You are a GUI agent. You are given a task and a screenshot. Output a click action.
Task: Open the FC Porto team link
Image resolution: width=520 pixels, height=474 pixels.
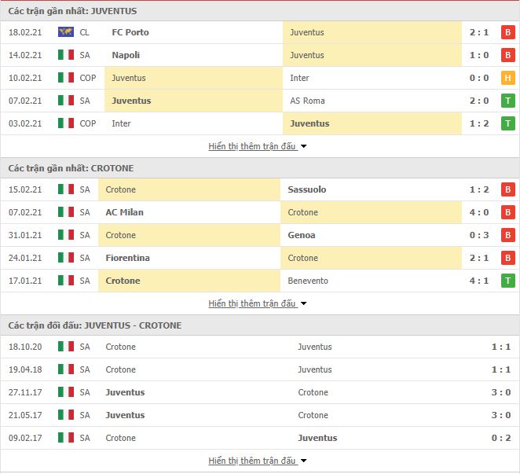coord(130,32)
